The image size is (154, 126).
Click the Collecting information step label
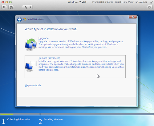(19, 119)
